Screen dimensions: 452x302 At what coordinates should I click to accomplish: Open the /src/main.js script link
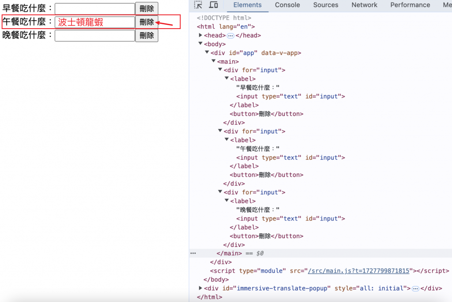pos(358,271)
